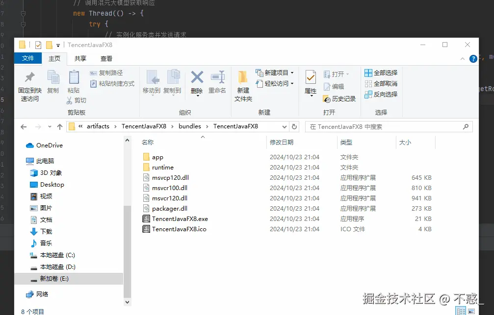Click the Copy icon in ribbon

(53, 77)
